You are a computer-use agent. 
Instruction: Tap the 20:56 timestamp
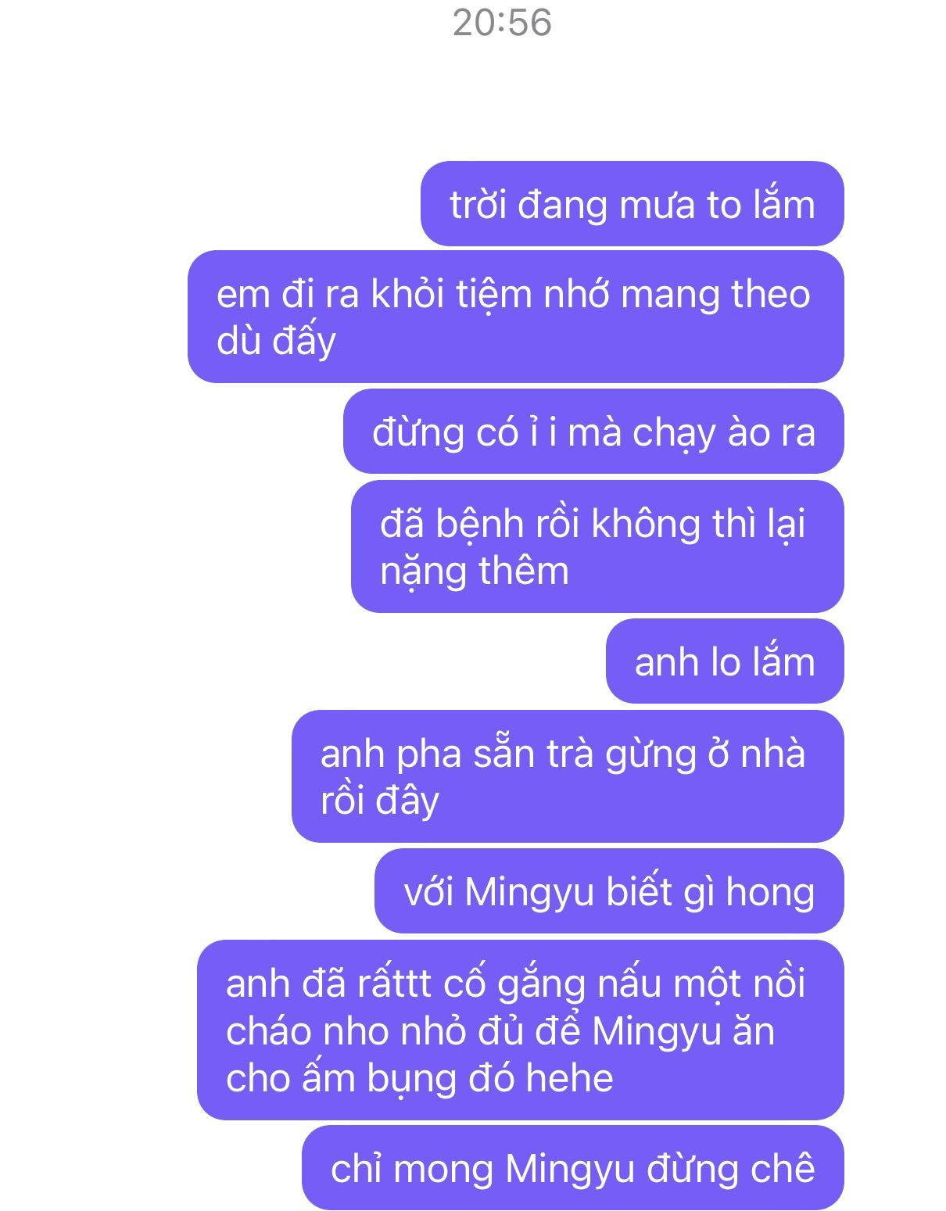(x=502, y=22)
